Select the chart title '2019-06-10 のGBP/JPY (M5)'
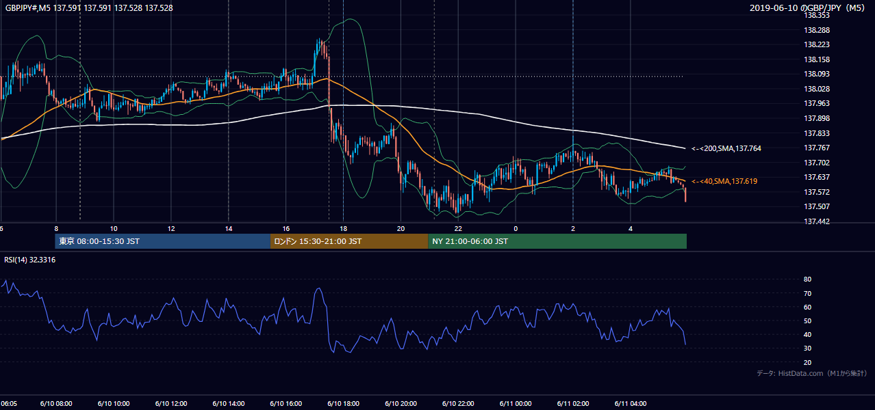 [809, 8]
